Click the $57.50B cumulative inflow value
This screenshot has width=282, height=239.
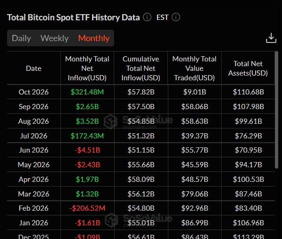tap(141, 107)
